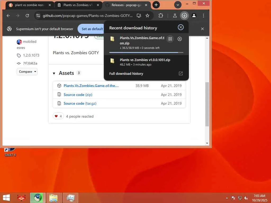
Task: Click the commit icon beside 7f3b02a
Action: pos(19,63)
